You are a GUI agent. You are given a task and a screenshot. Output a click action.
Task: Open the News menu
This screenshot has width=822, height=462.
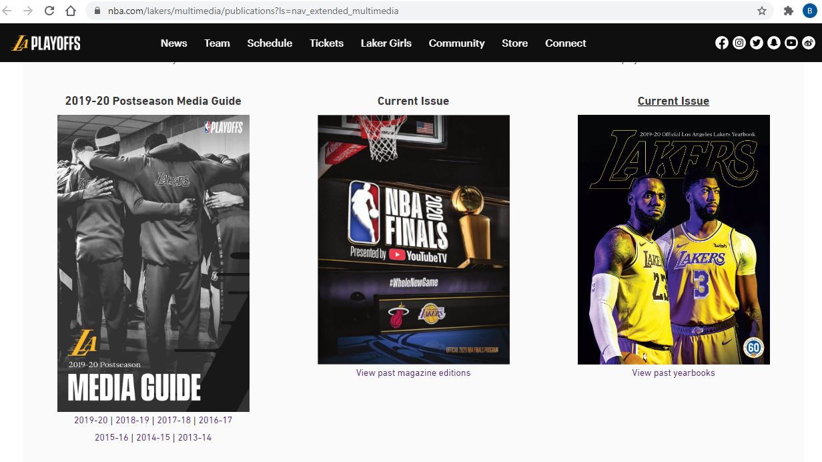coord(173,43)
